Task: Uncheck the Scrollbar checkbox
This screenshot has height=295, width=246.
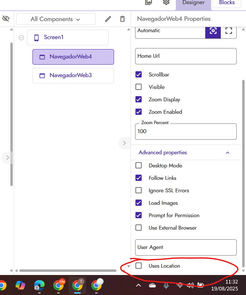Action: pyautogui.click(x=139, y=74)
